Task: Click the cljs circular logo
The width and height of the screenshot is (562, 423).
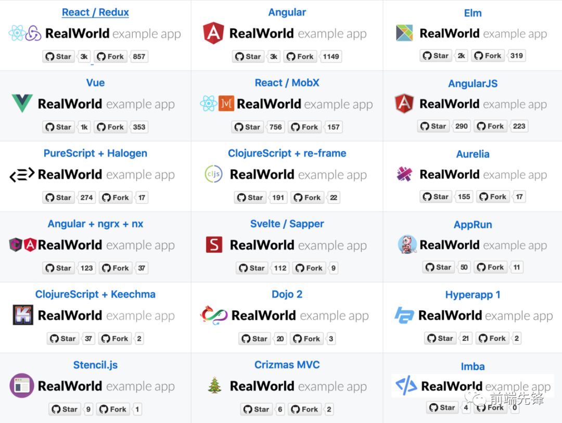Action: [x=214, y=174]
